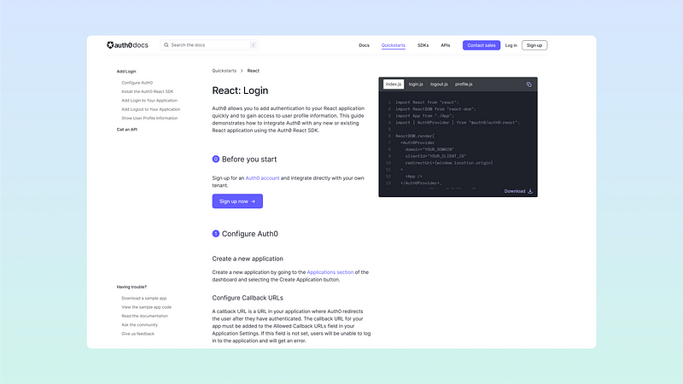Screen dimensions: 683x384
Task: Click the search magnifier icon
Action: (166, 45)
